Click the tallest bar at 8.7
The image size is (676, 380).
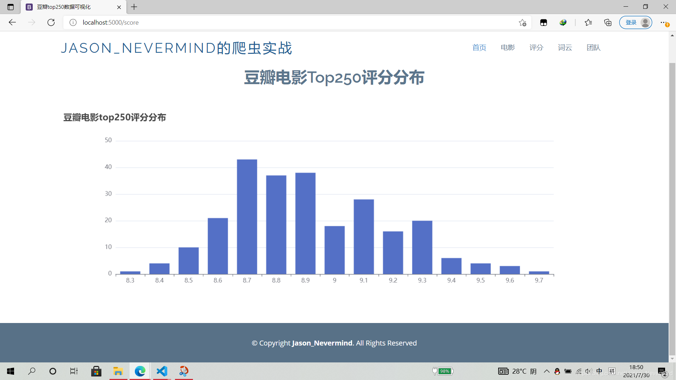[247, 217]
